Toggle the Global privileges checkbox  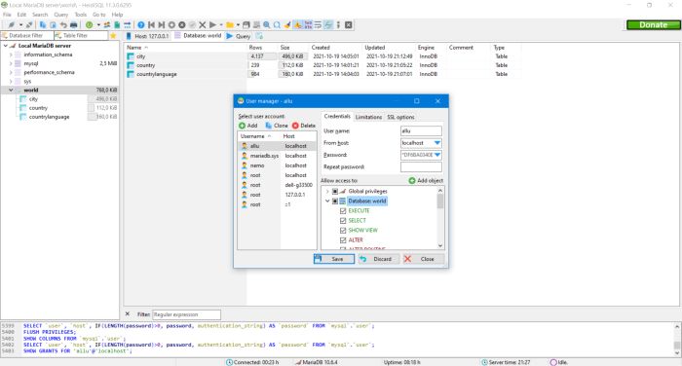point(335,191)
